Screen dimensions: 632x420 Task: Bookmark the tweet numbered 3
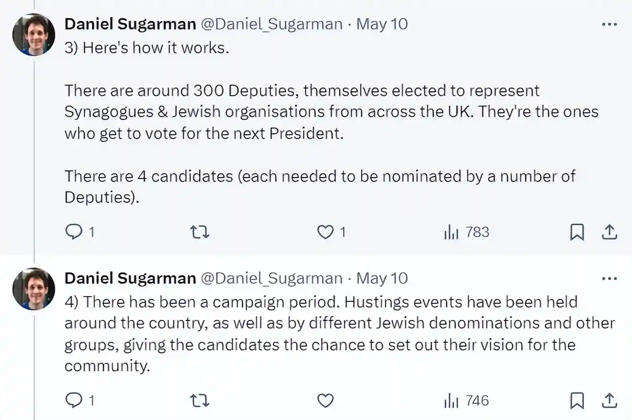577,232
